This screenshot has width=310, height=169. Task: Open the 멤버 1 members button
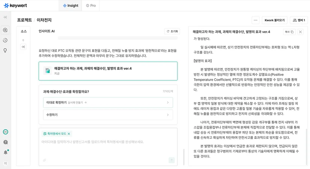(x=299, y=20)
